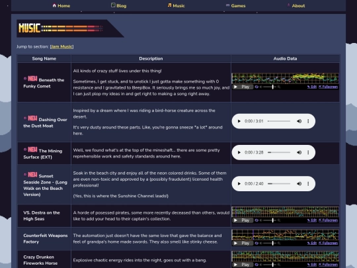Adjust volume slider in Counterfeit Weapons Factory player
The image size is (357, 268).
click(270, 243)
